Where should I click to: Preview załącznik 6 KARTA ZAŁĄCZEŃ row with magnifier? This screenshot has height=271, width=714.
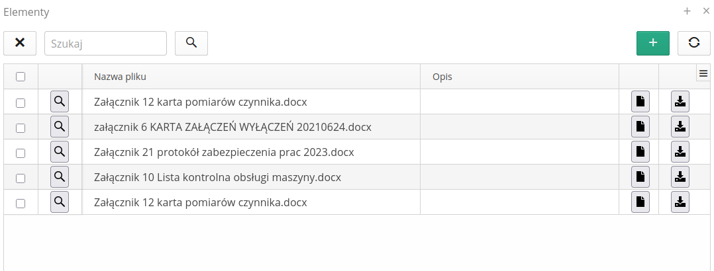click(x=60, y=126)
